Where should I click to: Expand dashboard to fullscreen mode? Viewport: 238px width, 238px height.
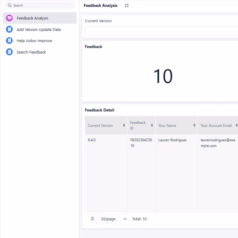(x=127, y=6)
